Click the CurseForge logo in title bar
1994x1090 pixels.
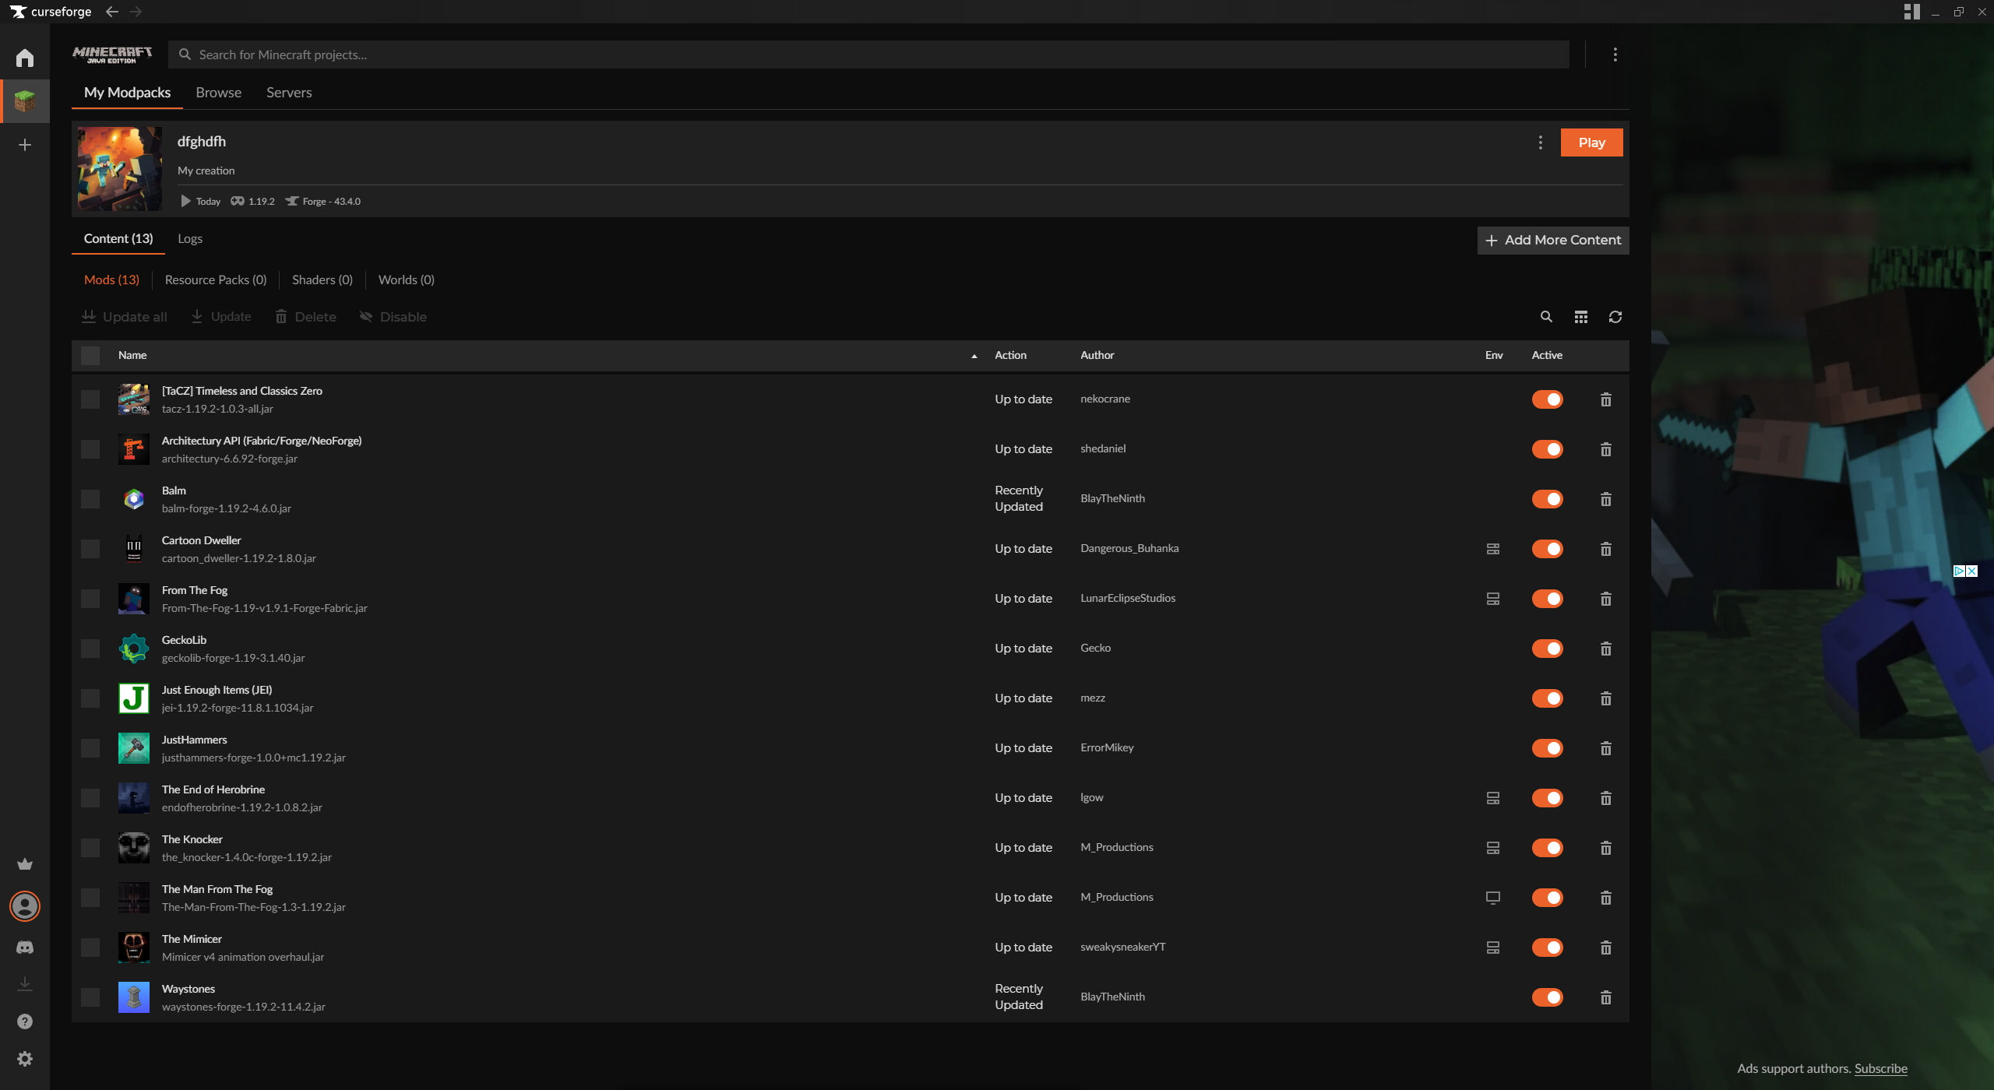51,12
